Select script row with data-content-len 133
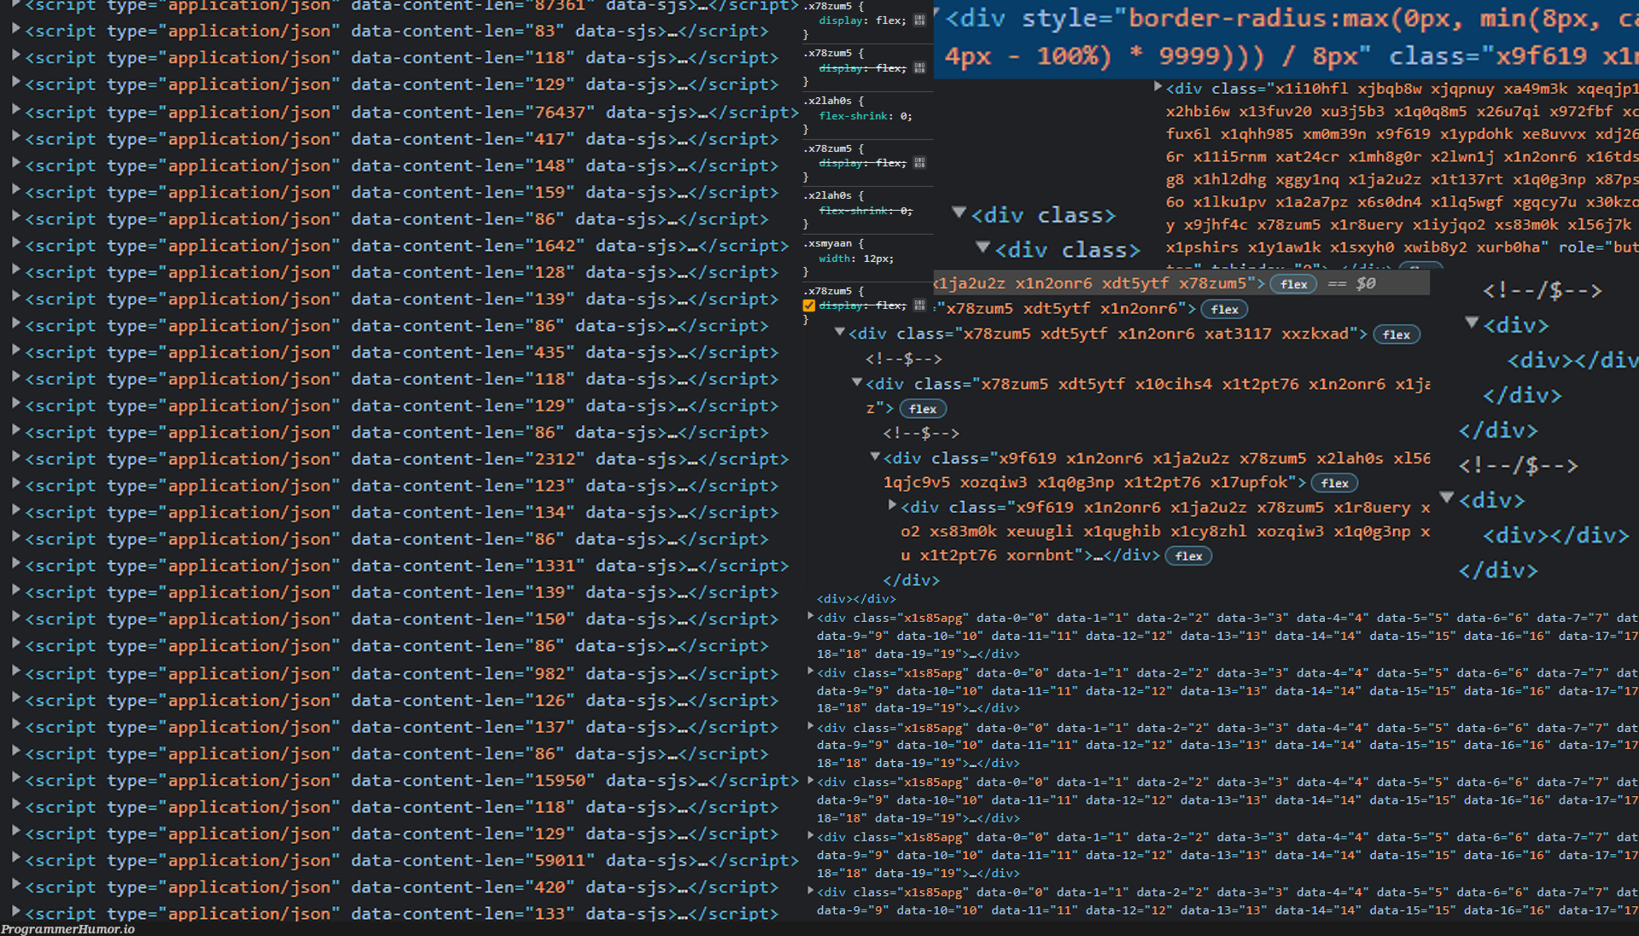 pyautogui.click(x=401, y=913)
